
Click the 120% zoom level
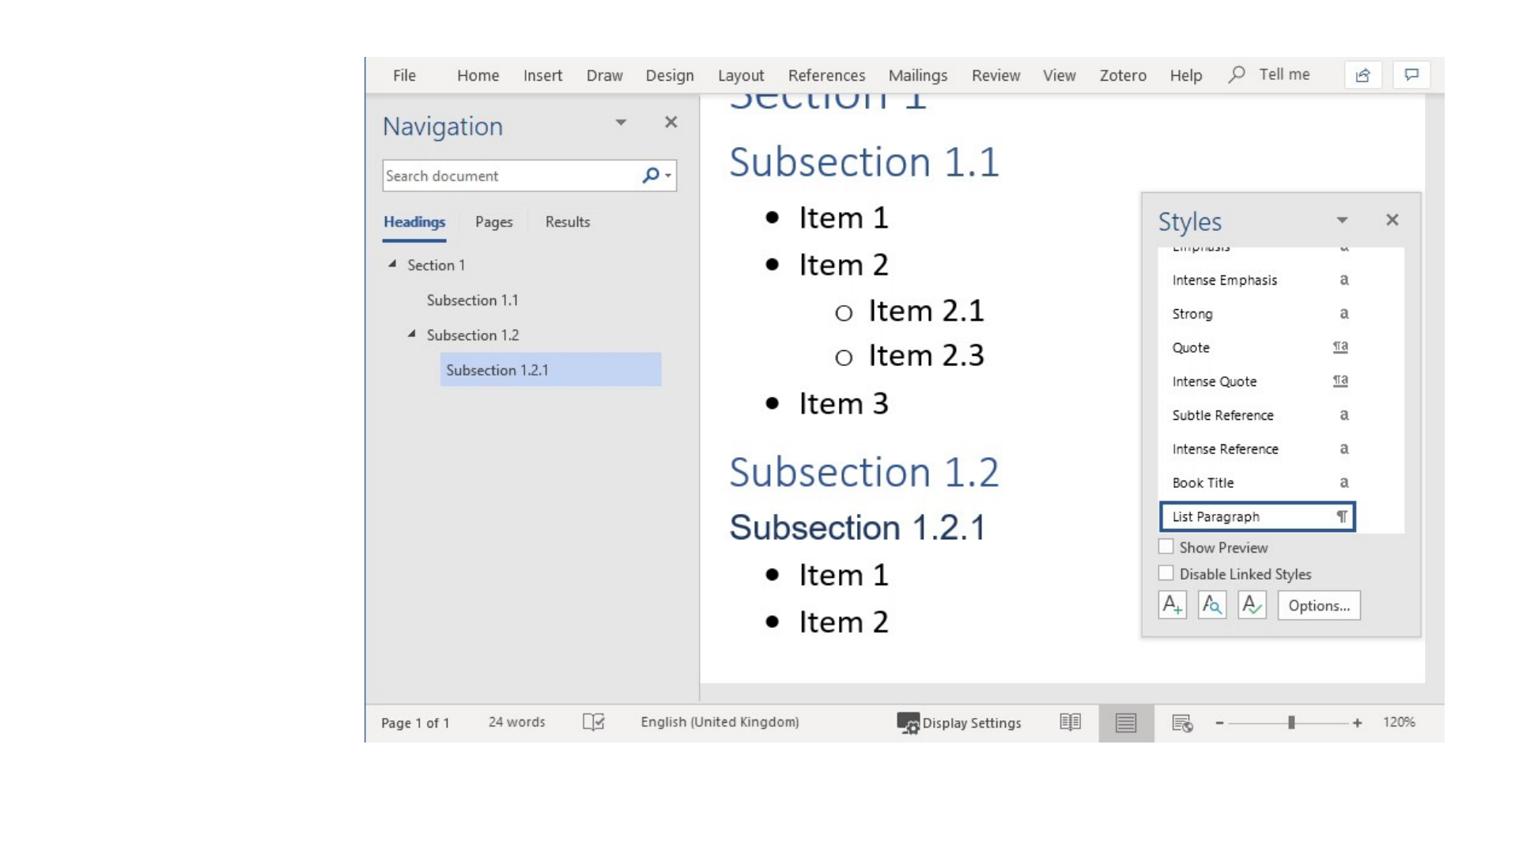pos(1399,722)
